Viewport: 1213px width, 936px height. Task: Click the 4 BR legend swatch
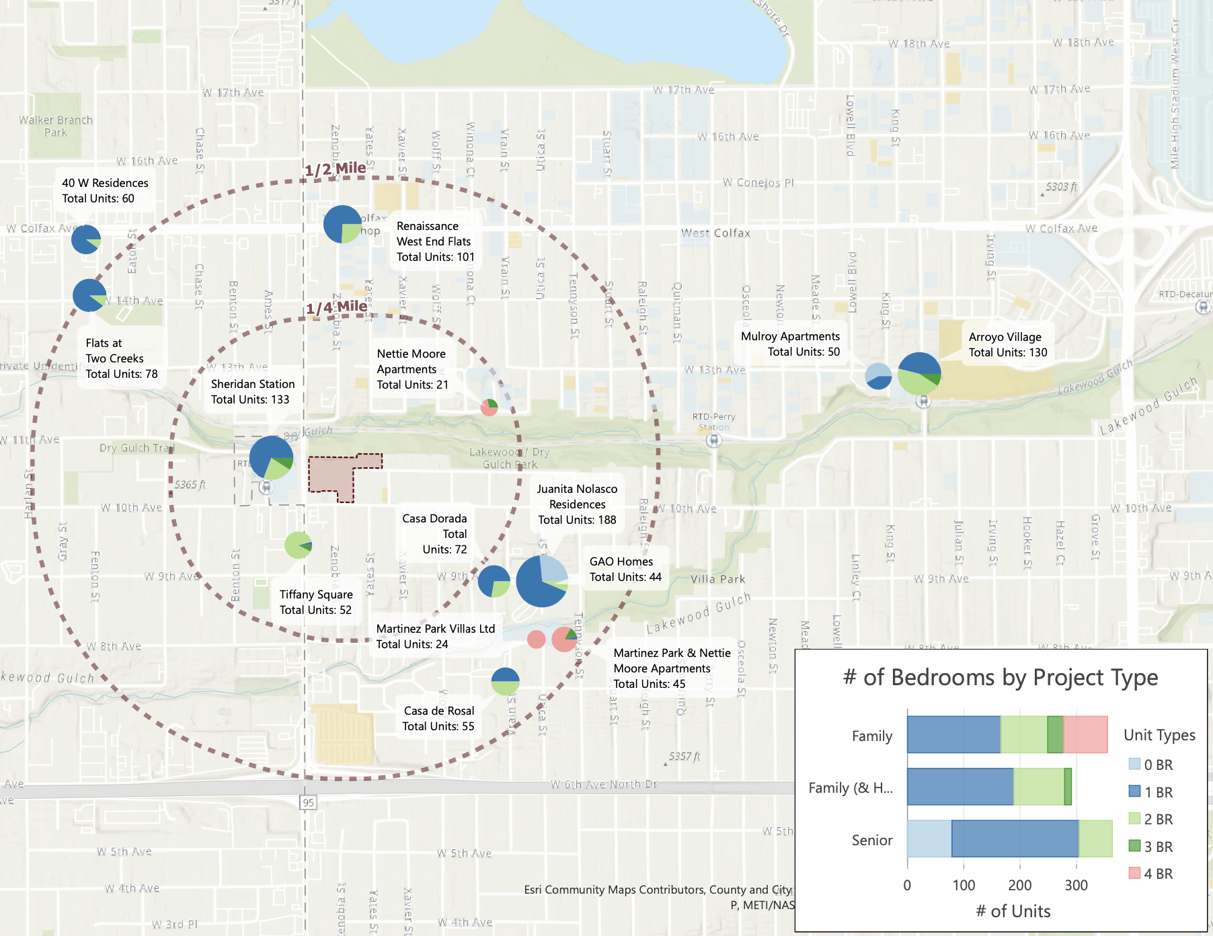tap(1134, 873)
